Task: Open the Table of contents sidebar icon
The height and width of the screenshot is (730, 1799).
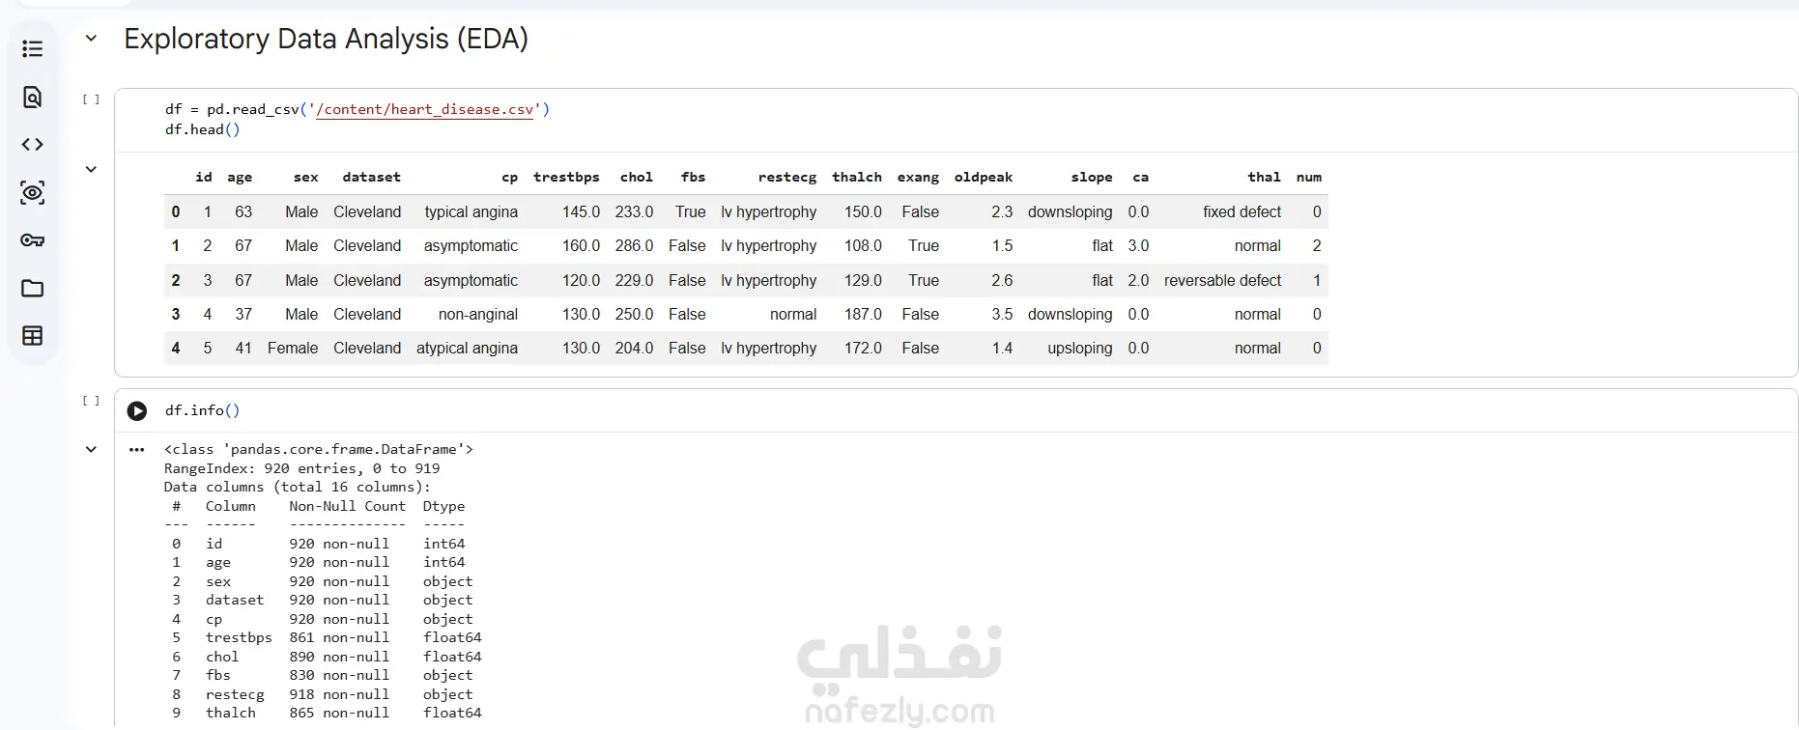Action: tap(32, 48)
